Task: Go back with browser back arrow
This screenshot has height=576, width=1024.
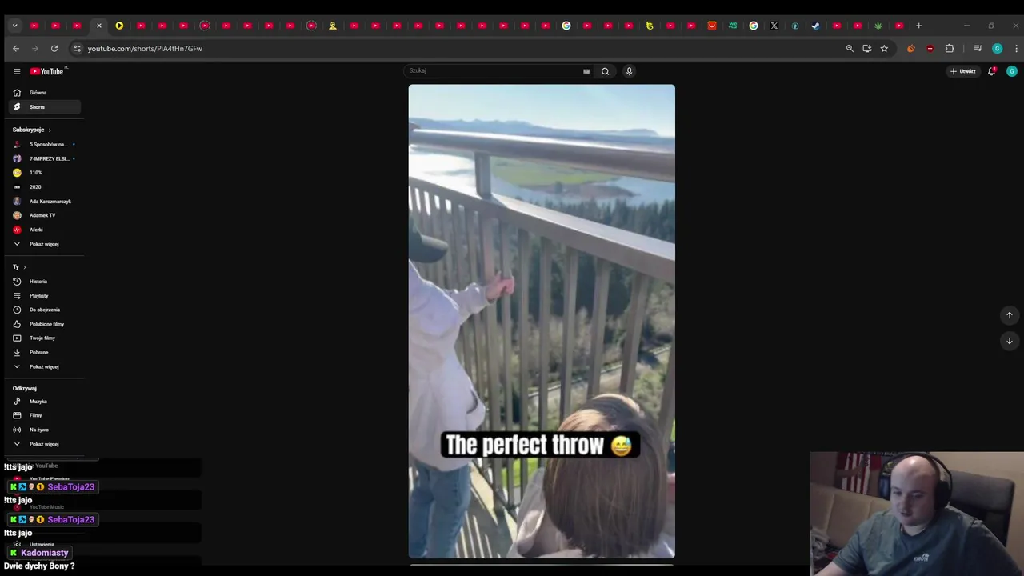Action: tap(16, 49)
